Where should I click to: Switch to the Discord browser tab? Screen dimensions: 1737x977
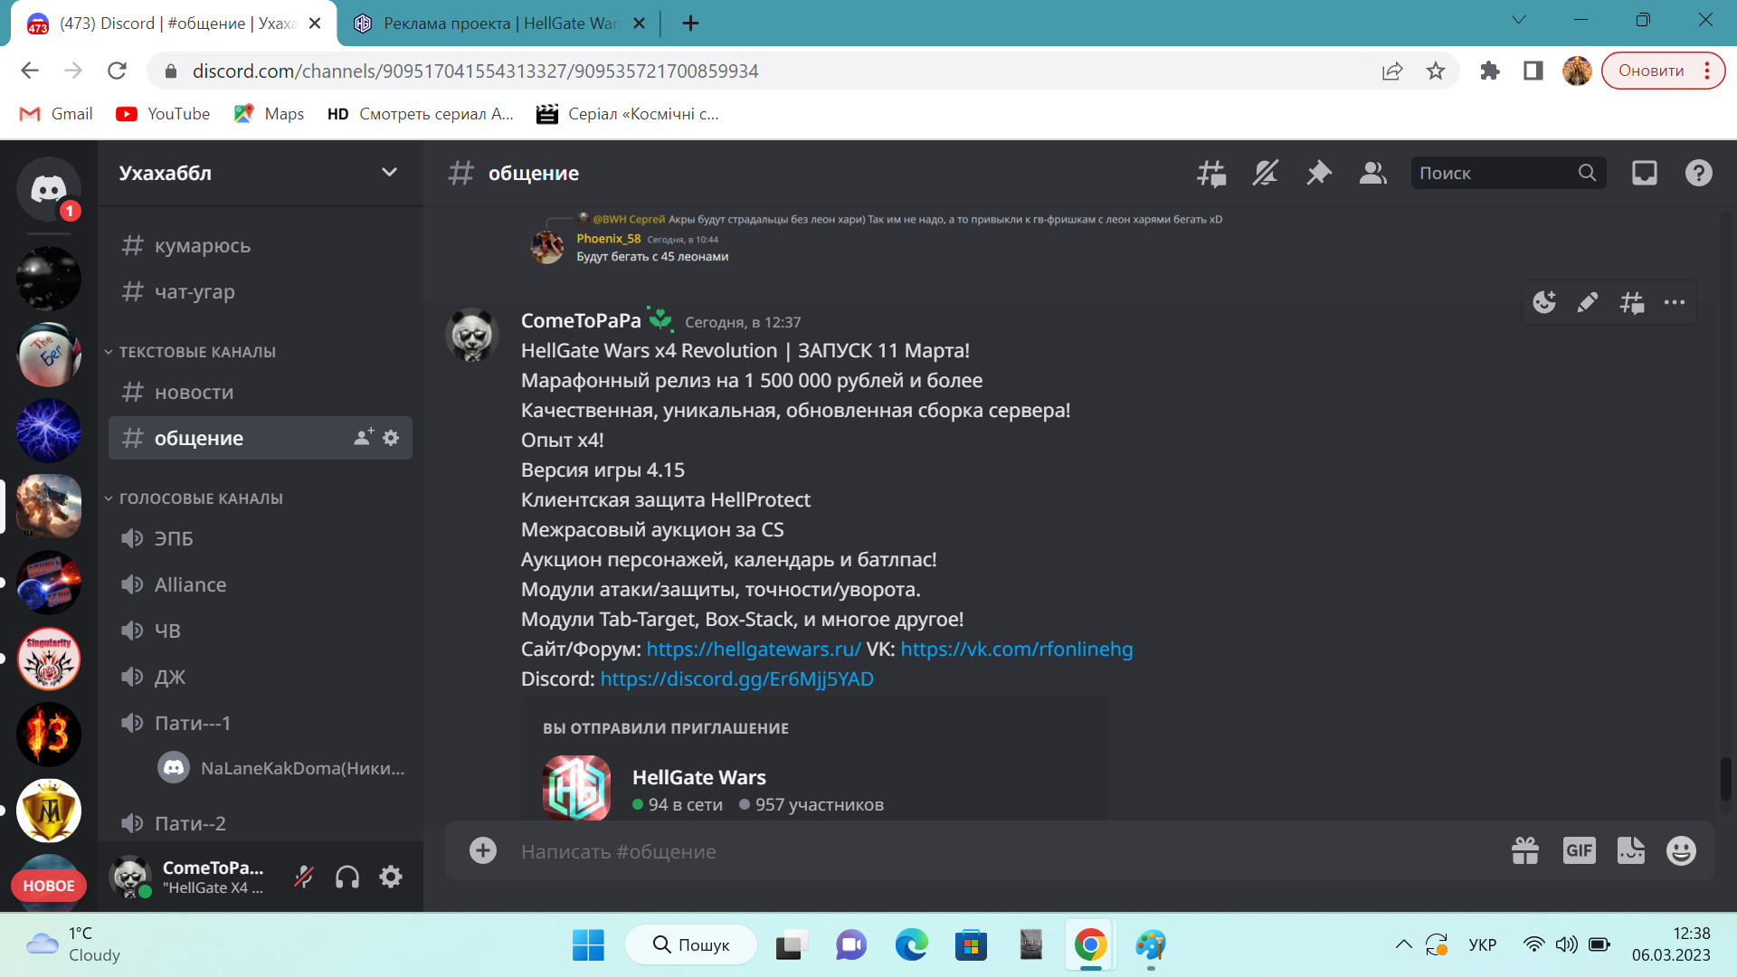[x=174, y=24]
